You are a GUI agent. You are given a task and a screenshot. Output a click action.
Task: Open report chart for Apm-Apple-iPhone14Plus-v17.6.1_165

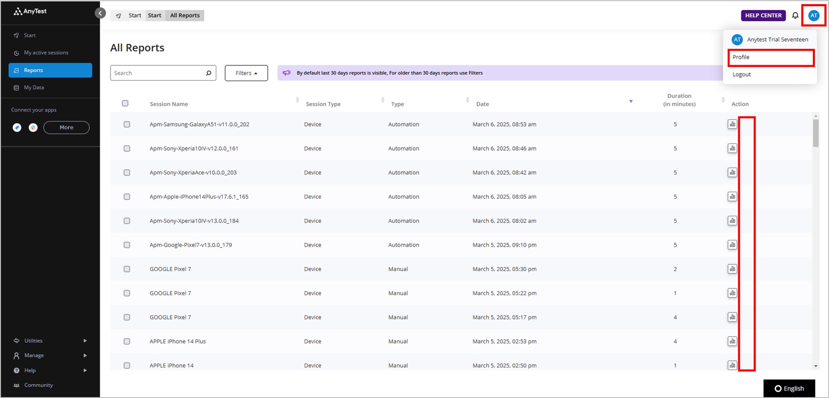click(732, 196)
